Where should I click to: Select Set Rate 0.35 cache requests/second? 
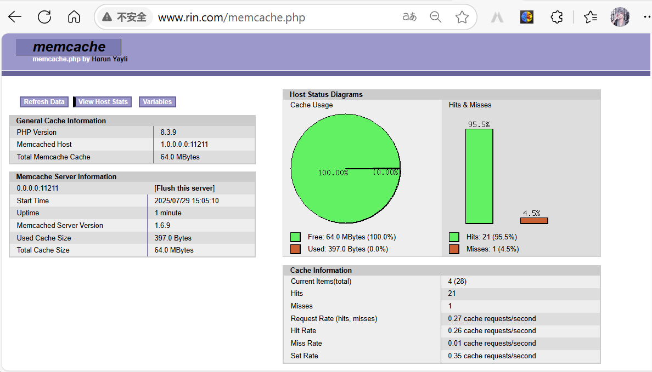492,356
